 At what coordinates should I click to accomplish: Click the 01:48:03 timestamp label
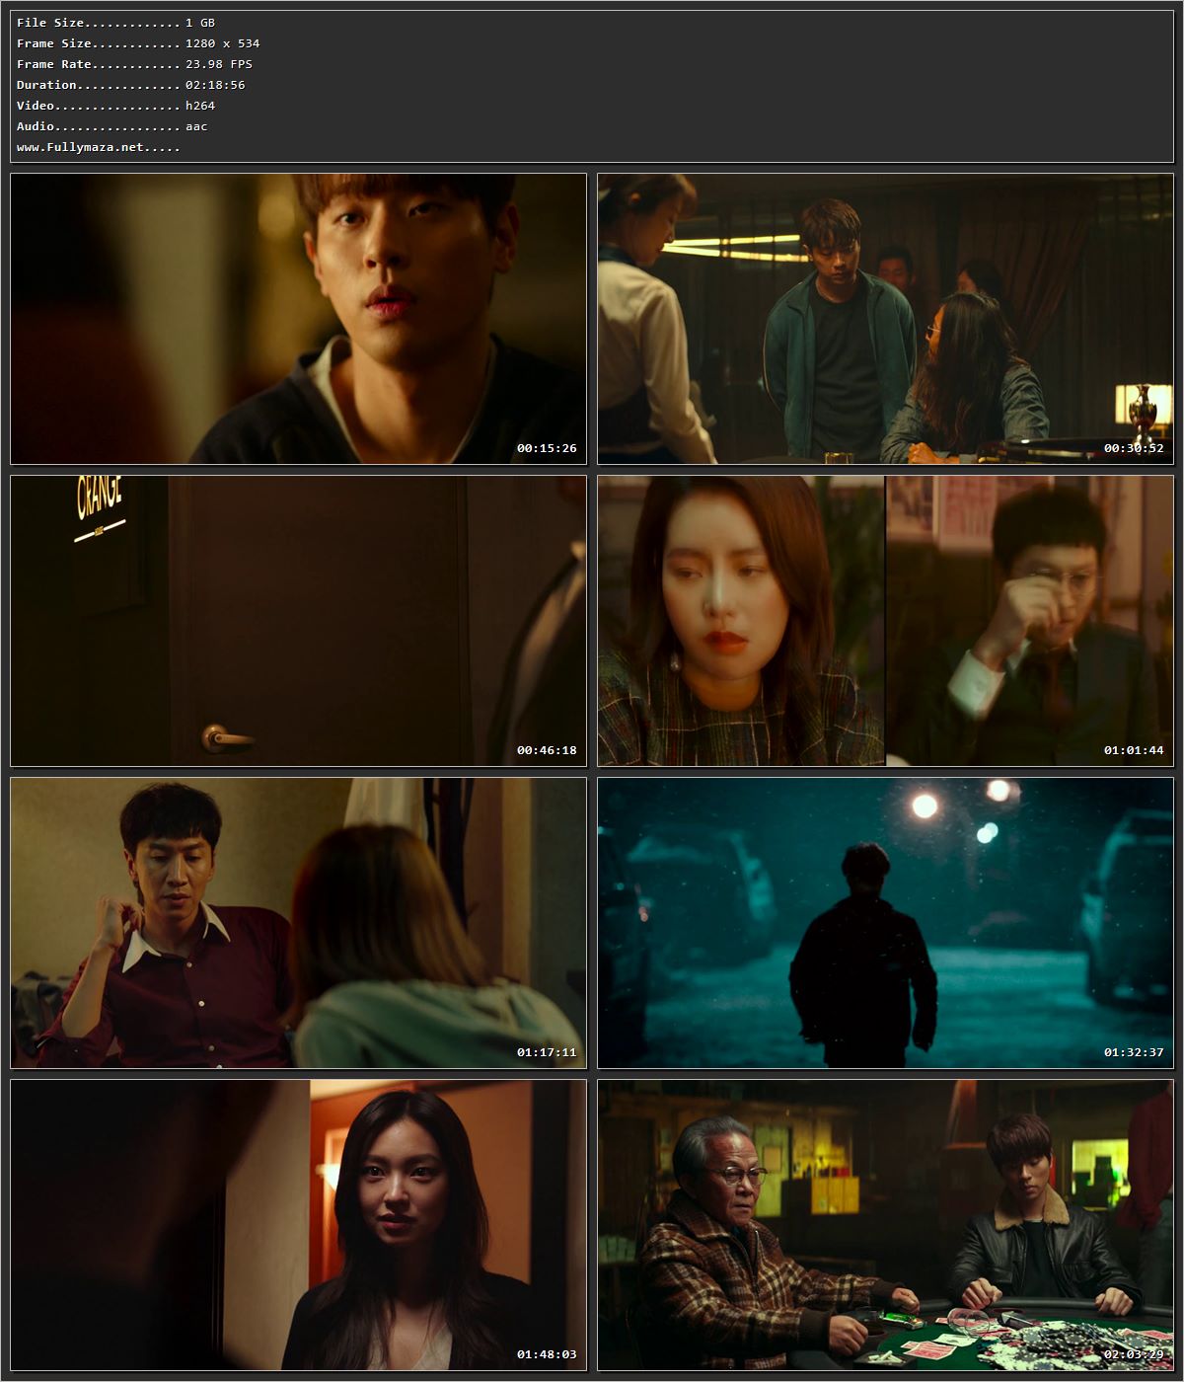click(x=547, y=1354)
